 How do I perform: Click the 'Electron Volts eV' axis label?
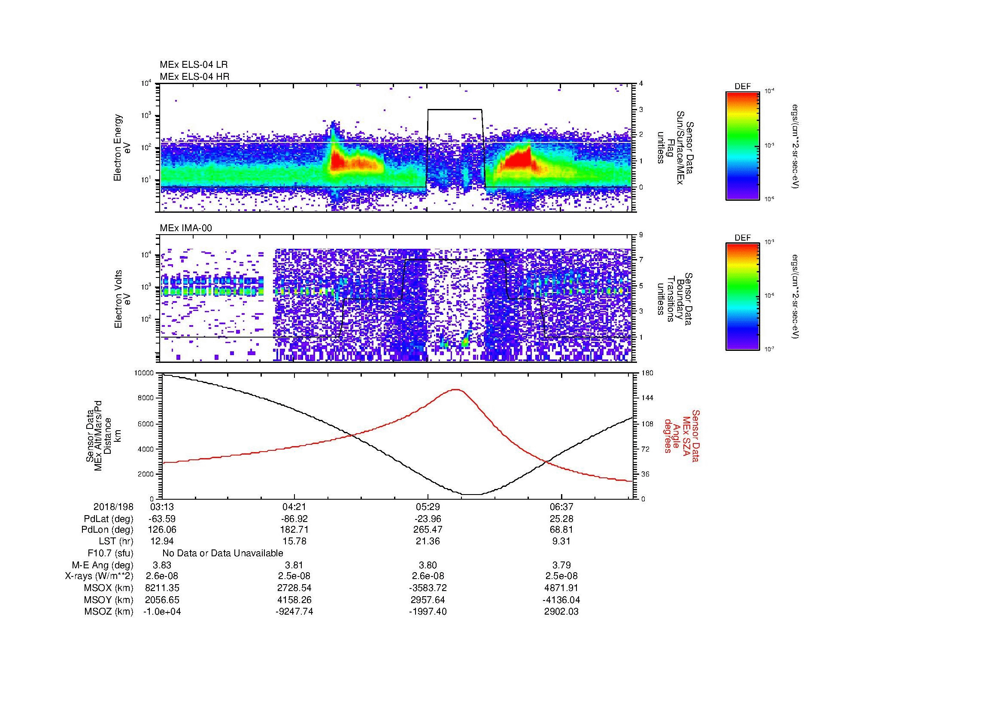tap(122, 299)
